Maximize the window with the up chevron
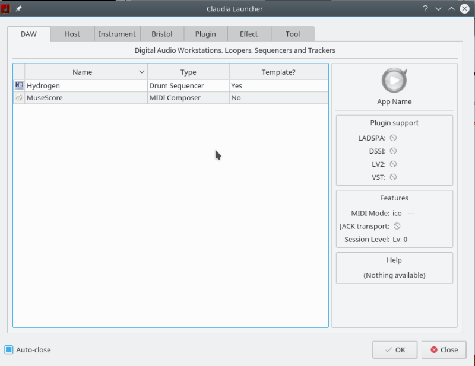Viewport: 475px width, 366px height. tap(451, 9)
